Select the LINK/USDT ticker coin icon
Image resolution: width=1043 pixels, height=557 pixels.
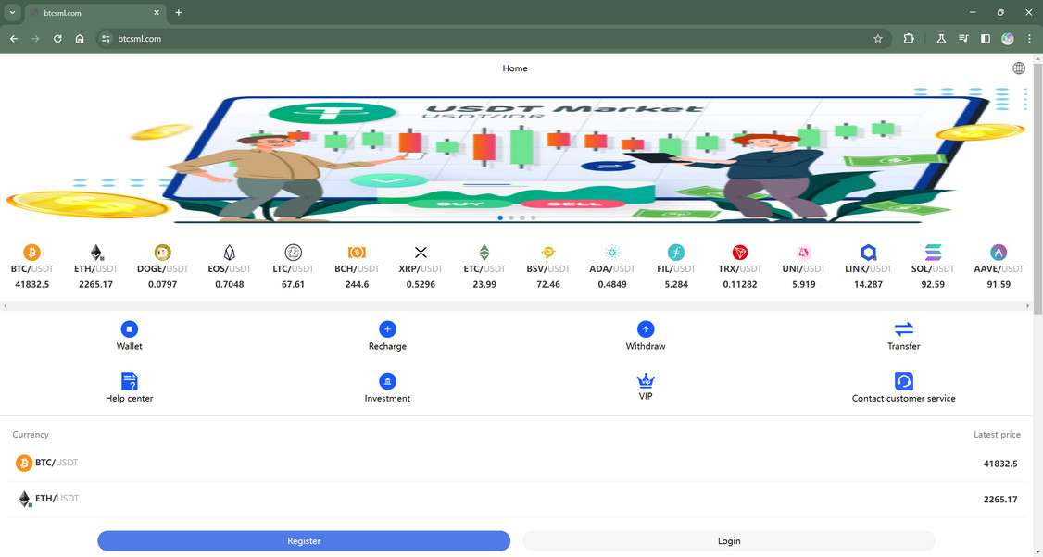click(x=868, y=253)
